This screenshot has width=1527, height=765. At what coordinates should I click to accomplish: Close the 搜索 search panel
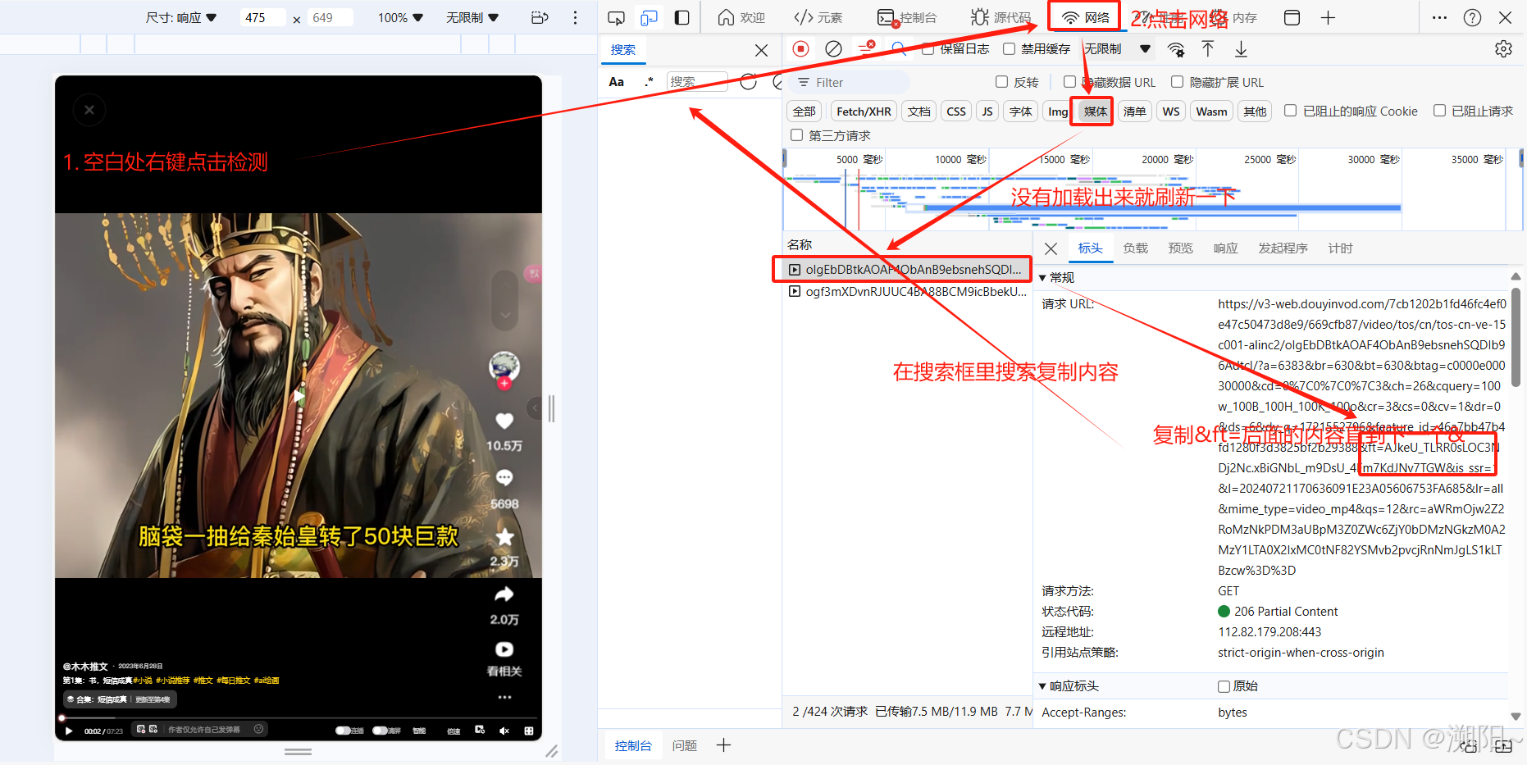pyautogui.click(x=761, y=50)
